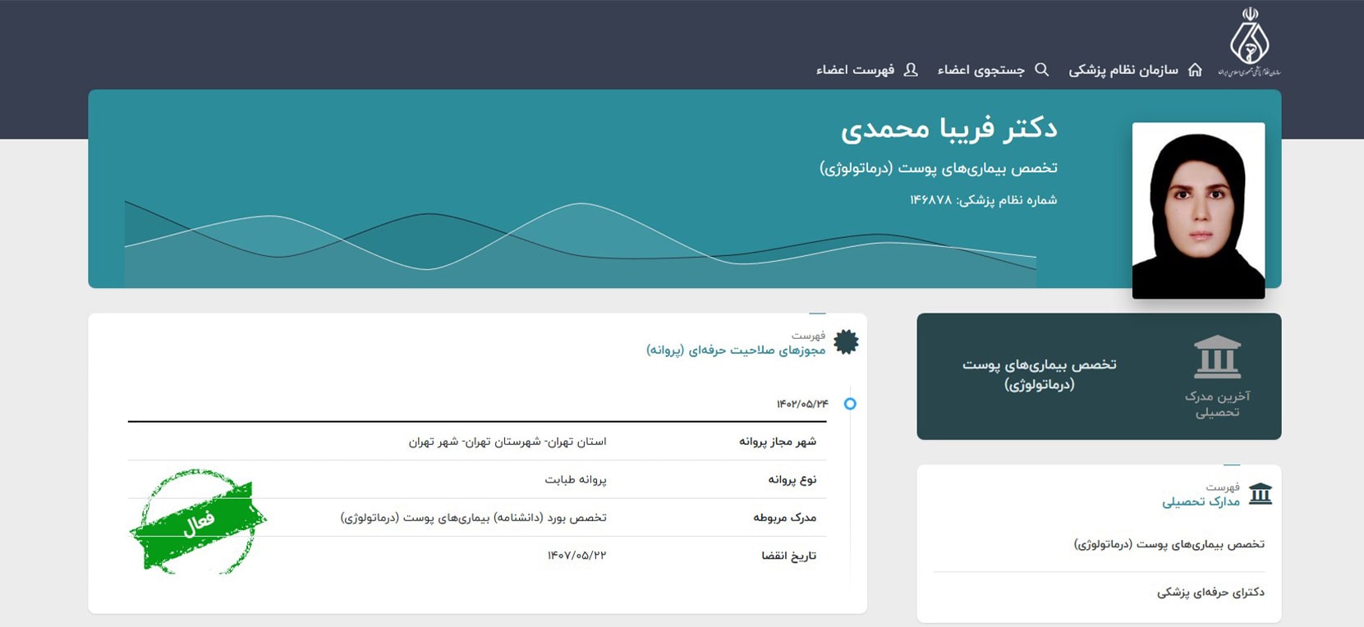Open the جستجوی اعضاء menu item
The height and width of the screenshot is (627, 1364).
coord(981,71)
